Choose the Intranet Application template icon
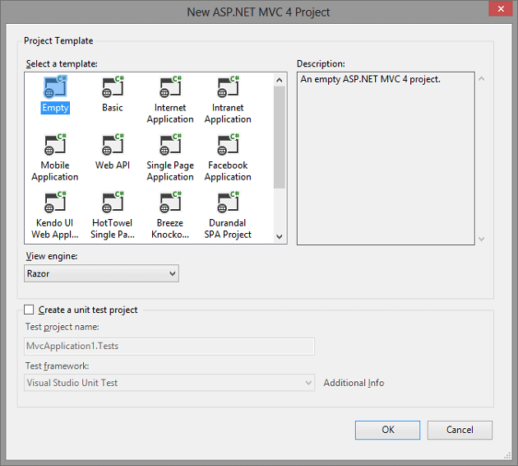The width and height of the screenshot is (518, 466). 228,86
